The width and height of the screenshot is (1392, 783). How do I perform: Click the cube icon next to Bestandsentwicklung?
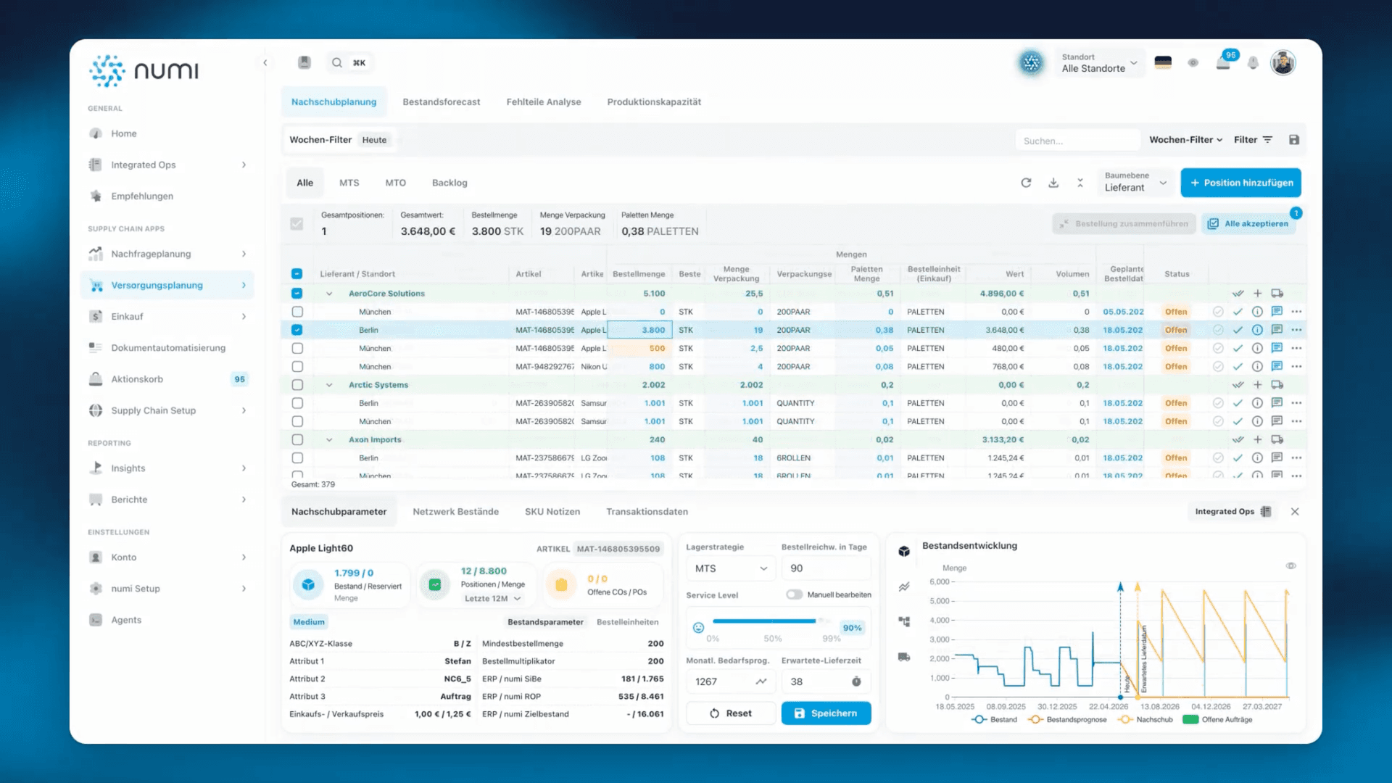(904, 552)
